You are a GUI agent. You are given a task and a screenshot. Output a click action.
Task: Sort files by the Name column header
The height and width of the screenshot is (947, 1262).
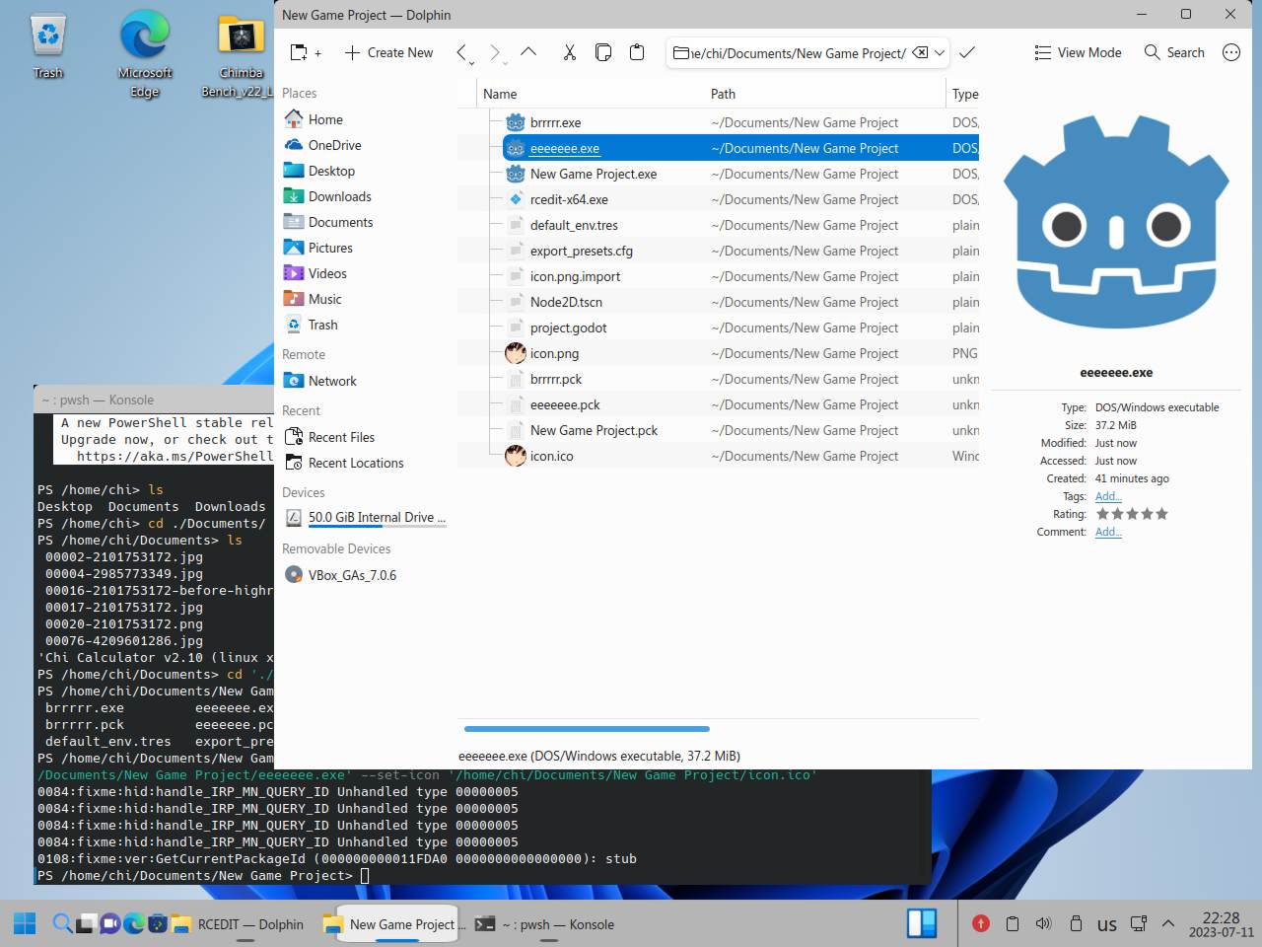point(500,94)
